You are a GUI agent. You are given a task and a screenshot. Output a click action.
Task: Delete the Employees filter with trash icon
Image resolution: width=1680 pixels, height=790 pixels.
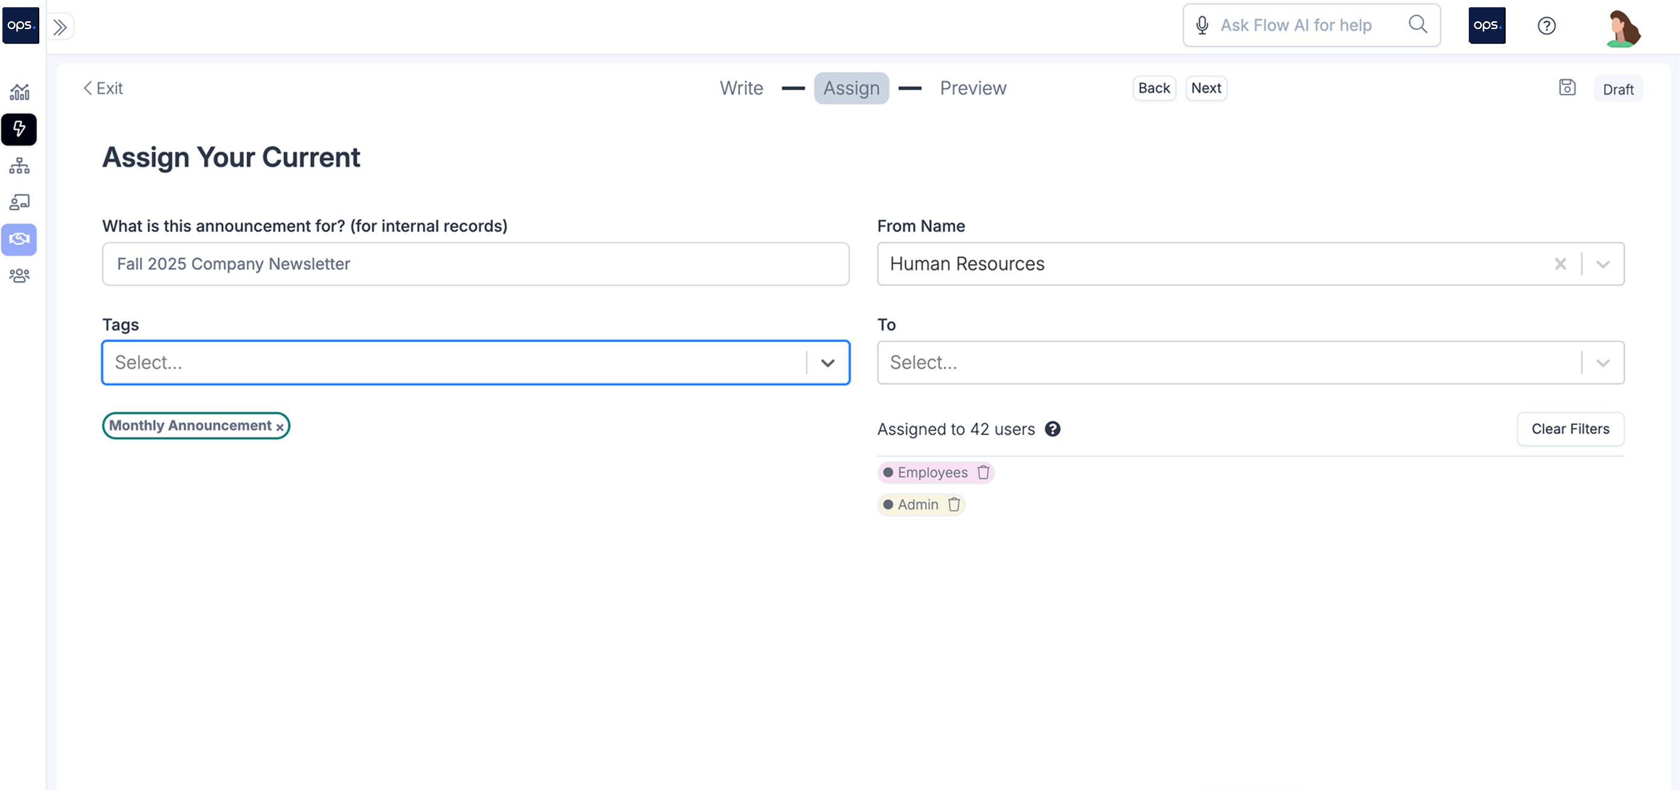coord(983,472)
